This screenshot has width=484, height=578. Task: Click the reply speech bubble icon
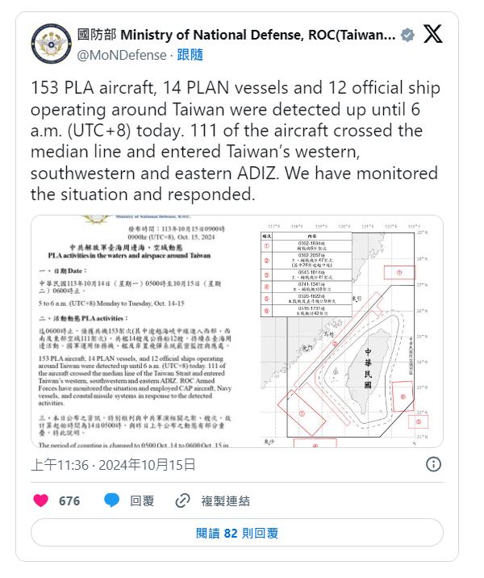(112, 501)
